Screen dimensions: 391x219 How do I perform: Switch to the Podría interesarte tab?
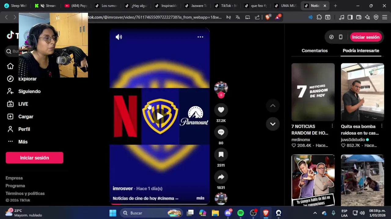coord(361,51)
